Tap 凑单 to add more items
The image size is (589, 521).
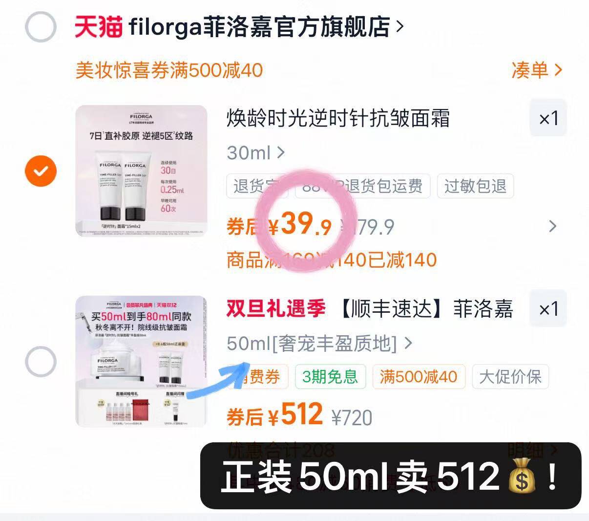[537, 70]
